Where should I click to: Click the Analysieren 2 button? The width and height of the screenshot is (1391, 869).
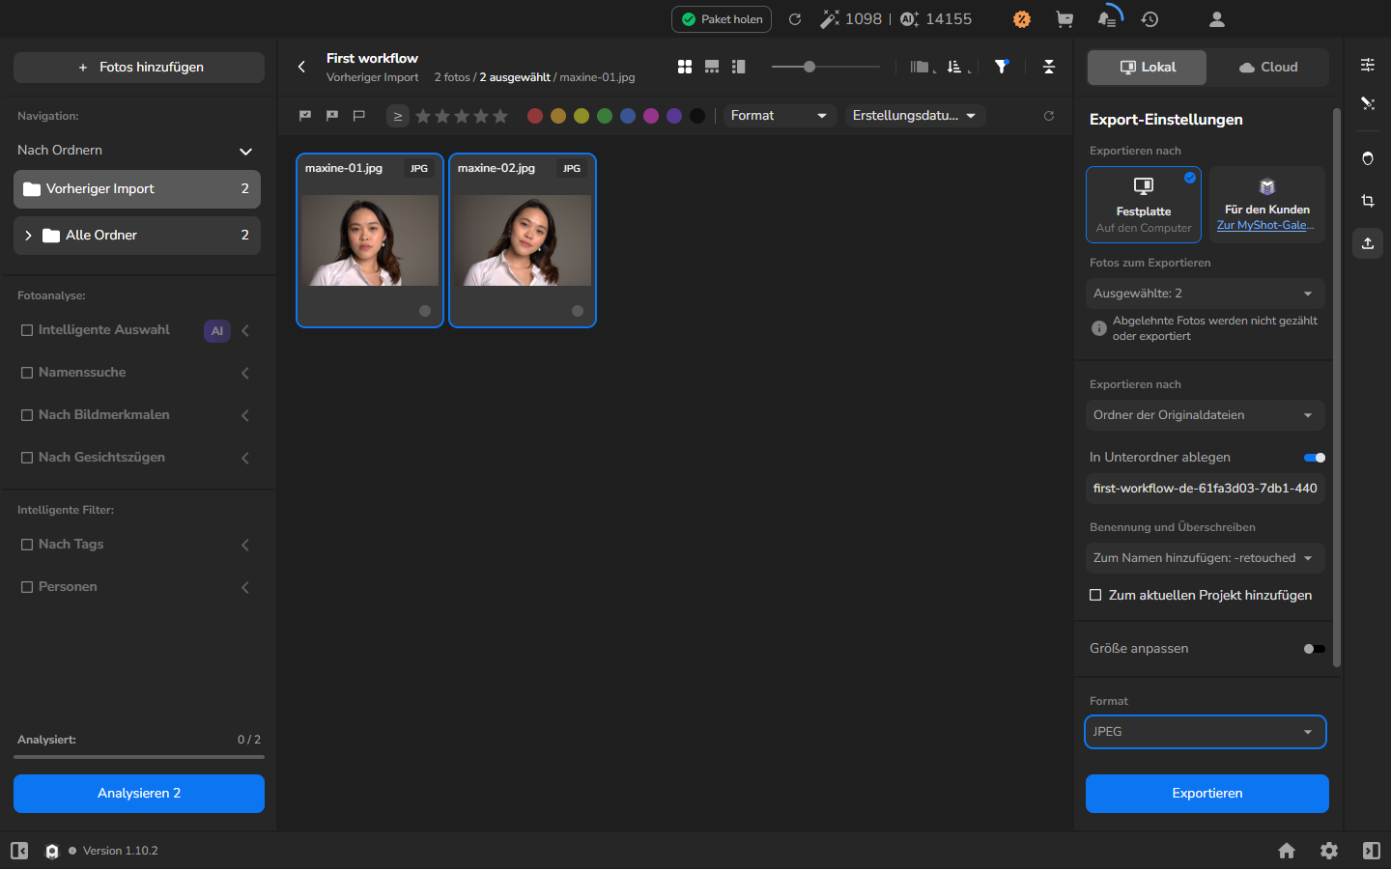[139, 794]
